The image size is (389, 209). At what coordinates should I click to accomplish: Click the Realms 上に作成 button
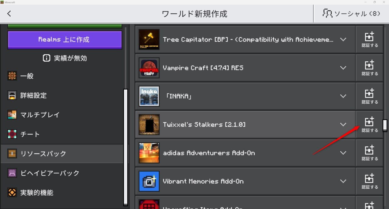click(65, 39)
